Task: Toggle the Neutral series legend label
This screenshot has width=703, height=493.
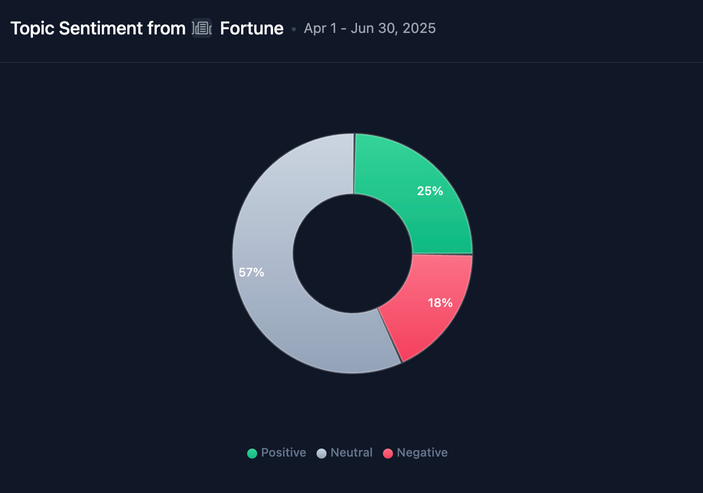Action: (351, 453)
